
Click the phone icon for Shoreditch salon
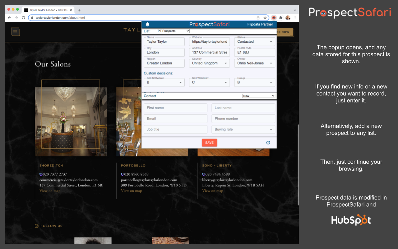tap(41, 174)
